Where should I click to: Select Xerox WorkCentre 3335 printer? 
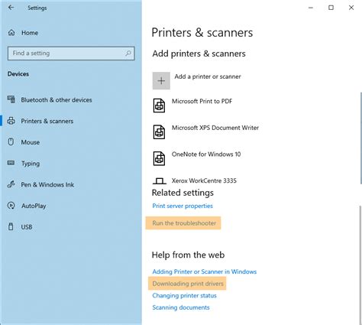(204, 180)
